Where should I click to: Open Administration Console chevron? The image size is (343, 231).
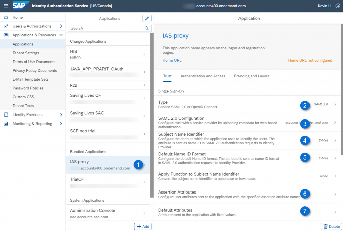pos(144,213)
